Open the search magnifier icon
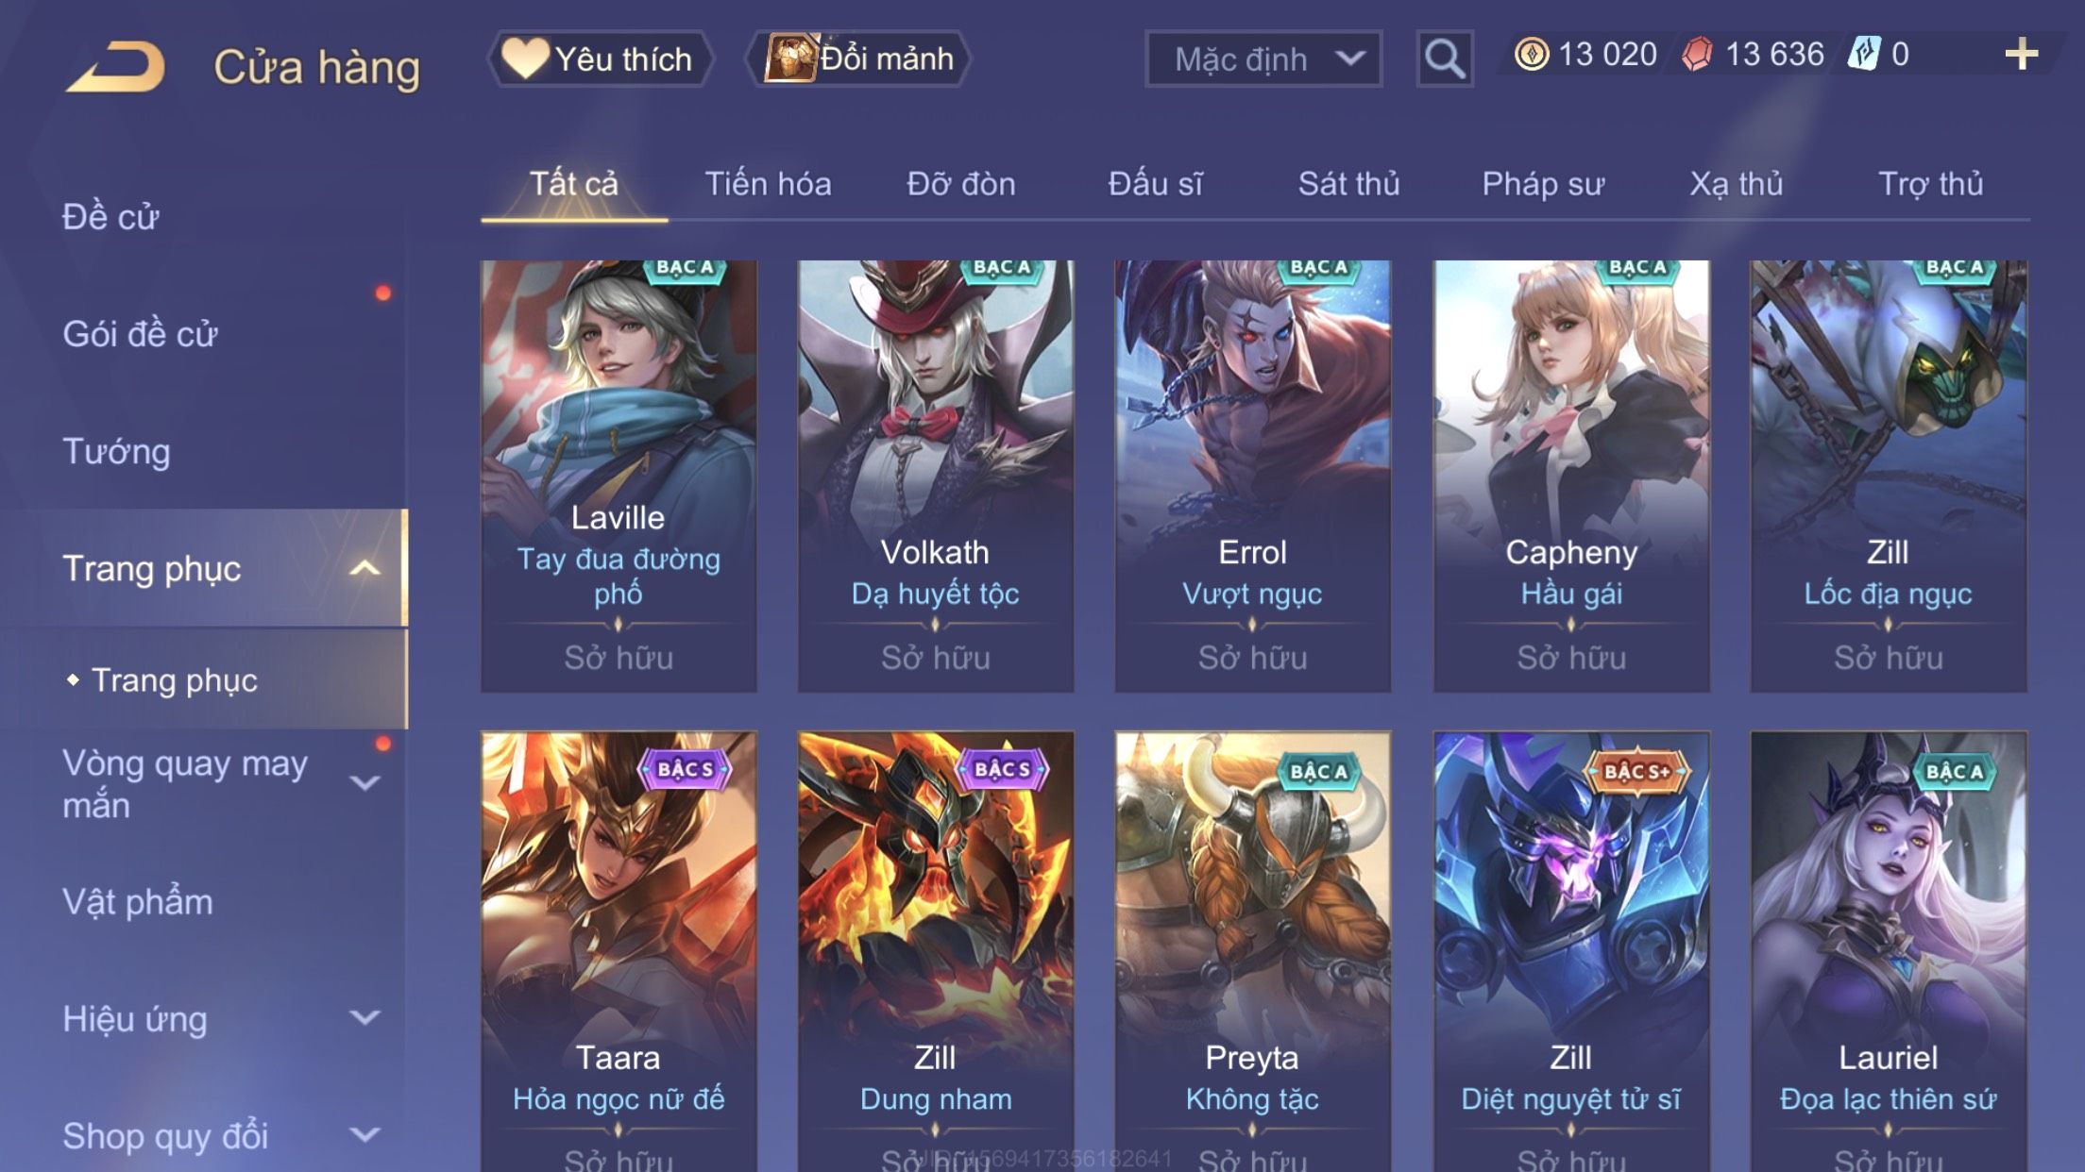 click(x=1444, y=59)
